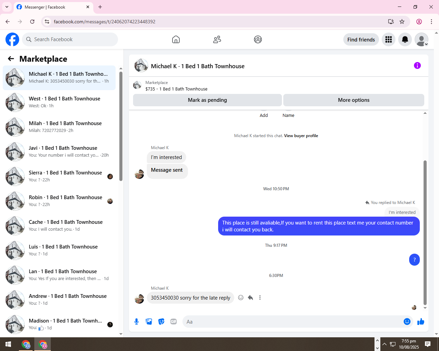Open the nine-dot Menu grid icon
This screenshot has width=439, height=351.
coord(389,39)
